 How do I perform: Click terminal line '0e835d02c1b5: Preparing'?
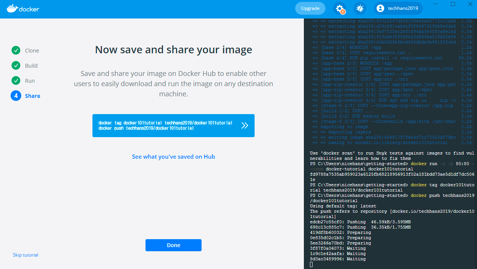[x=340, y=238]
